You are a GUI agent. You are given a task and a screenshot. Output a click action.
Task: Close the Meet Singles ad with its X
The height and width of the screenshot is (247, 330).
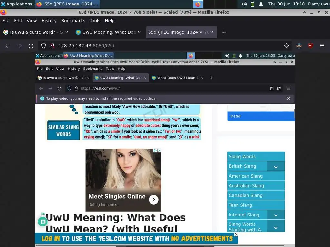(x=159, y=151)
